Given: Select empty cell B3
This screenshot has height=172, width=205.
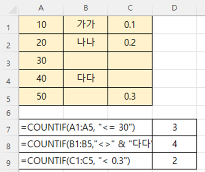Looking at the screenshot, I should (x=85, y=61).
